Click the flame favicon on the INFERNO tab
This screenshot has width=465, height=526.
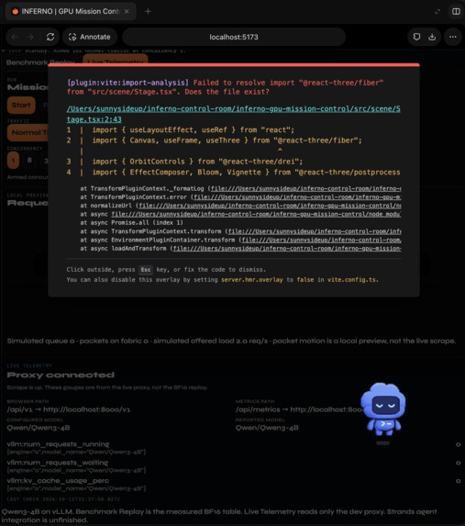(15, 11)
